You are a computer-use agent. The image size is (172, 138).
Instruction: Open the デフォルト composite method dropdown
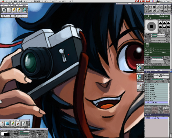tap(161, 74)
